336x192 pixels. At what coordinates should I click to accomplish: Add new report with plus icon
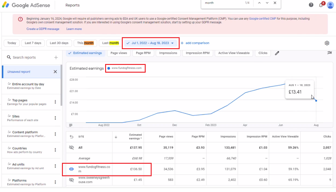click(x=56, y=57)
